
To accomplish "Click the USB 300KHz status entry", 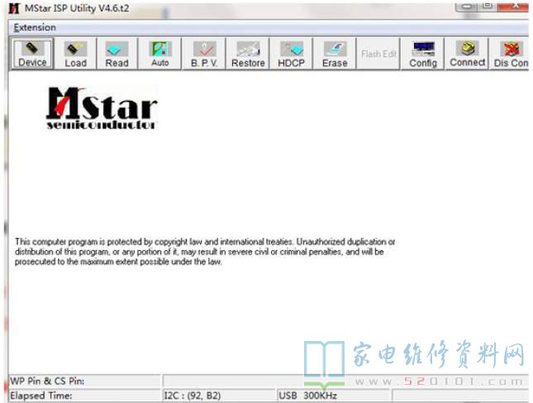I will tap(333, 396).
